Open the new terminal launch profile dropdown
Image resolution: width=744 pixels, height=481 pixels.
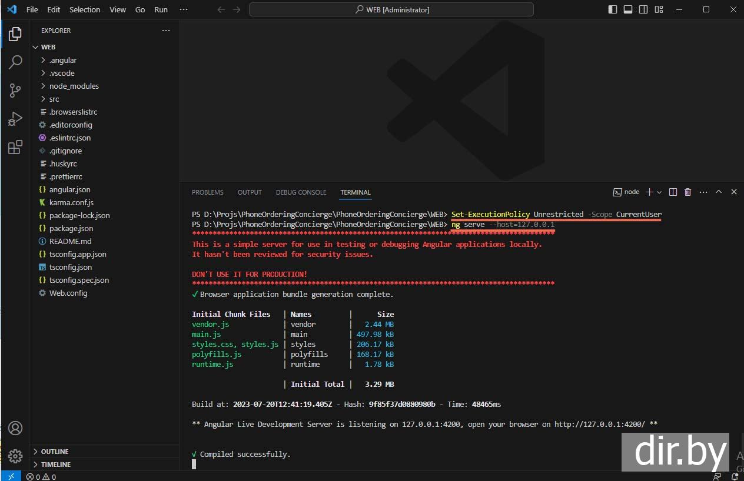coord(659,192)
